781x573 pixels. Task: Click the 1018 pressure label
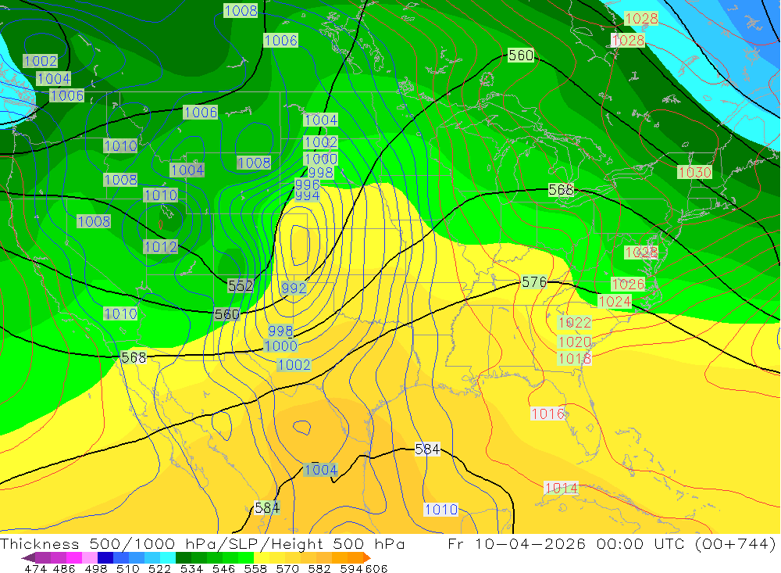pos(574,359)
